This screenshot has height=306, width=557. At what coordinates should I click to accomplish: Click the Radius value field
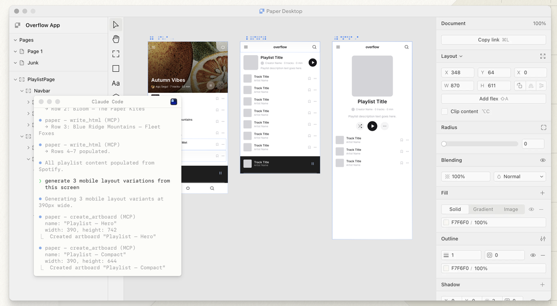click(x=533, y=144)
